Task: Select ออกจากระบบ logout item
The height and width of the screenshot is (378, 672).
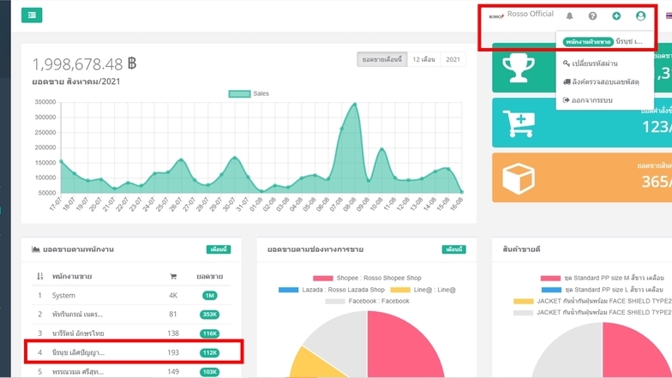Action: [x=588, y=99]
